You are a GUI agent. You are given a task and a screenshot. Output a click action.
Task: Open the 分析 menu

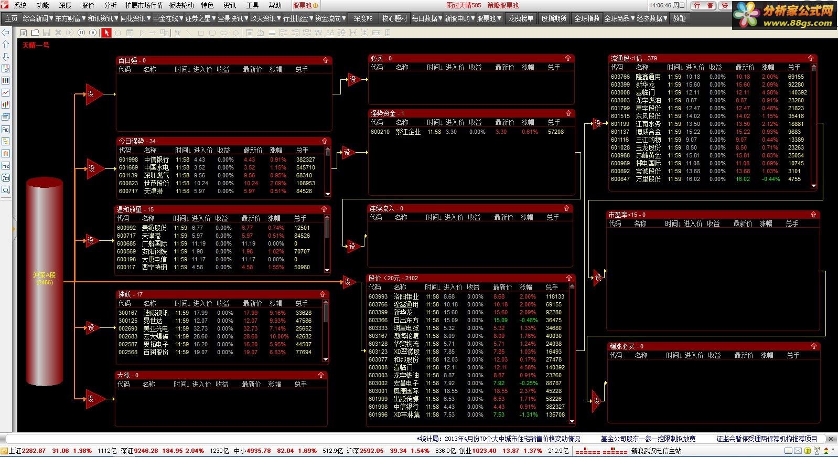111,5
